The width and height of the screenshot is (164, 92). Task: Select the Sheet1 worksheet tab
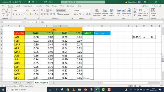tap(30, 83)
